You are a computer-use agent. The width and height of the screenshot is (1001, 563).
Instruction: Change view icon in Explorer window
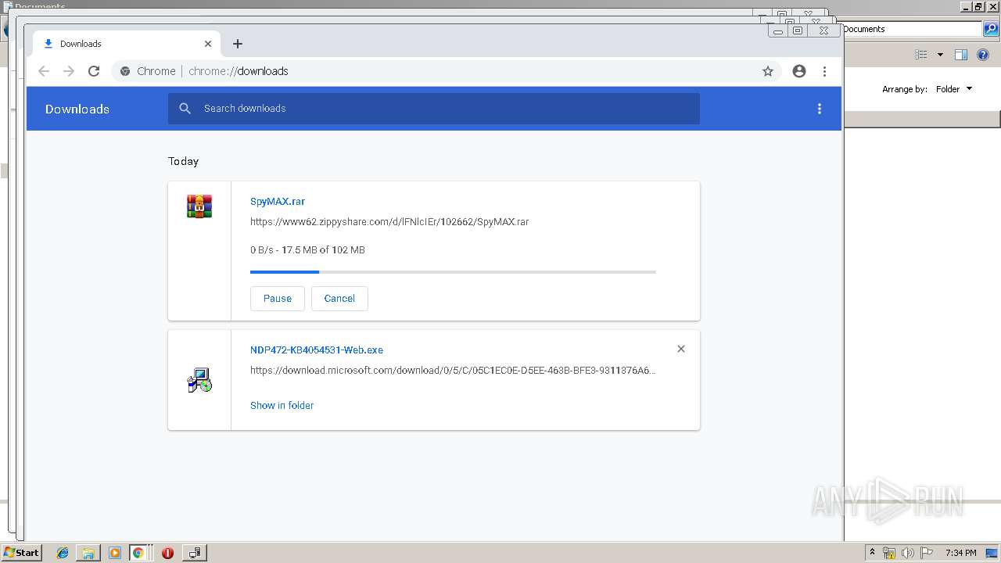(921, 55)
